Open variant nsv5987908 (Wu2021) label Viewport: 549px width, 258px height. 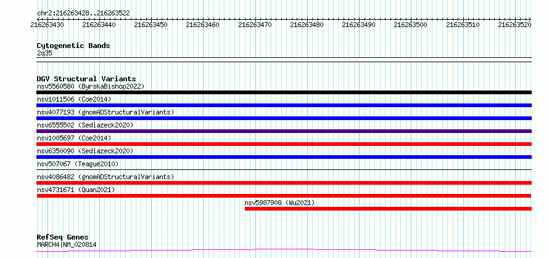(x=280, y=203)
